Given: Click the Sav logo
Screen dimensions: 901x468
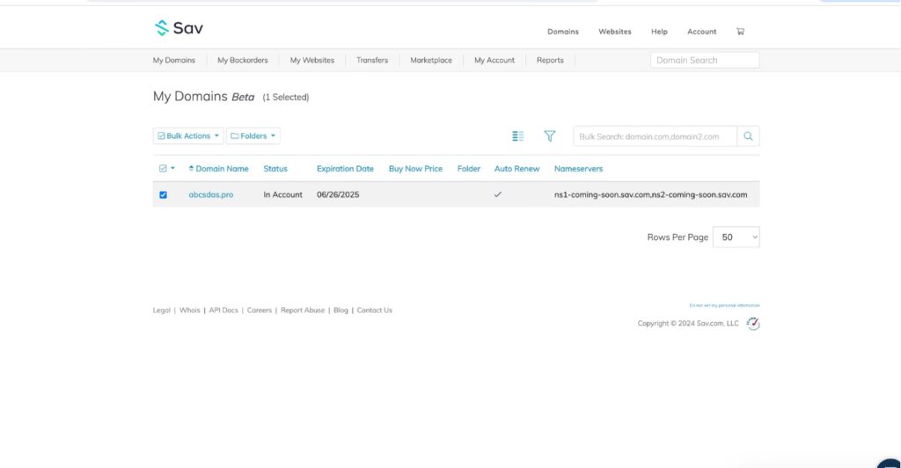Looking at the screenshot, I should 179,28.
